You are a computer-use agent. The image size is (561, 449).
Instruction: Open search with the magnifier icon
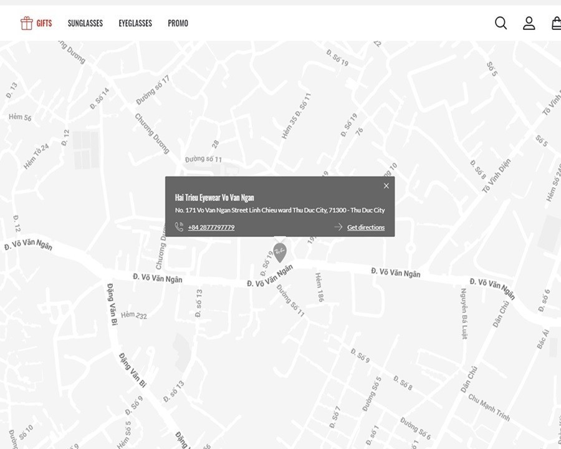tap(501, 23)
